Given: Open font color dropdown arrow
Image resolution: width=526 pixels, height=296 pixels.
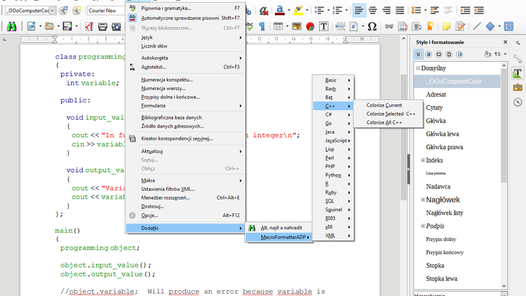Looking at the screenshot, I should coord(289,11).
